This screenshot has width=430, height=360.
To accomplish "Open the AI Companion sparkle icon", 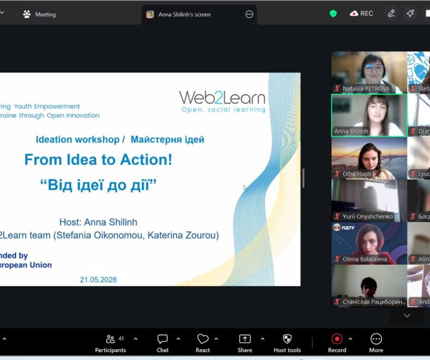I will [x=410, y=14].
